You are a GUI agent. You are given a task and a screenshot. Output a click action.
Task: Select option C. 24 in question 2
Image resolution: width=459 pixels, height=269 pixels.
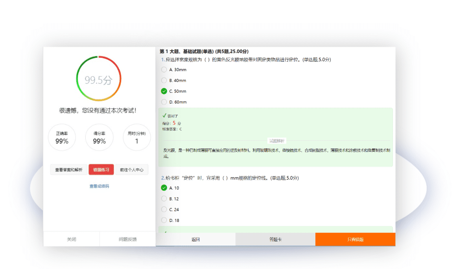(164, 210)
